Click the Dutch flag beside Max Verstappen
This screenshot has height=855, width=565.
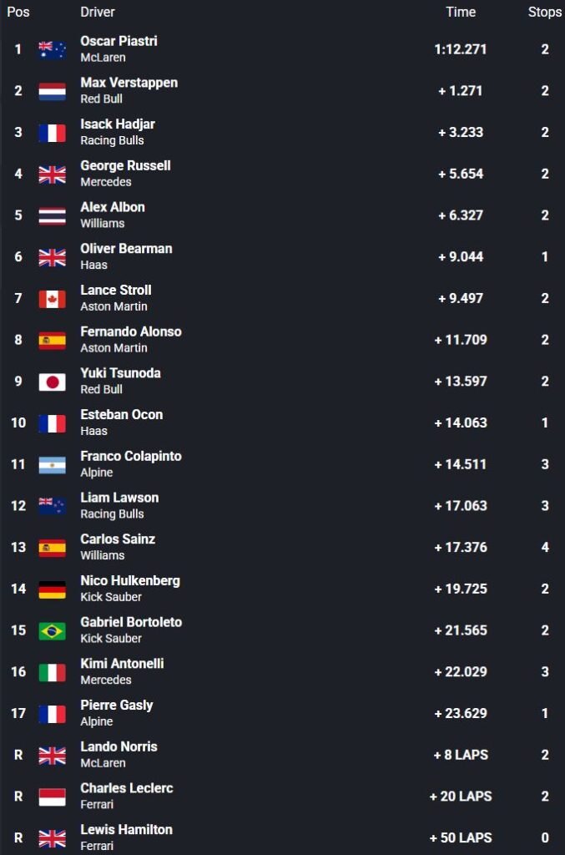53,91
